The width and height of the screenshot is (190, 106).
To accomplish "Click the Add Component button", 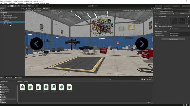I will click(x=173, y=39).
